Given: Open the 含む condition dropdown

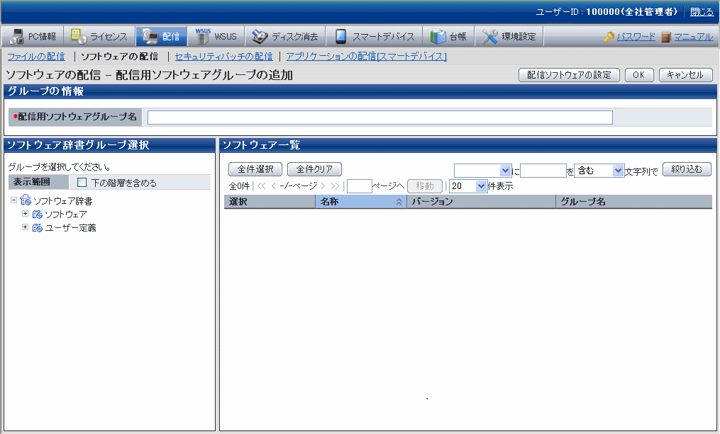Looking at the screenshot, I should pos(599,171).
